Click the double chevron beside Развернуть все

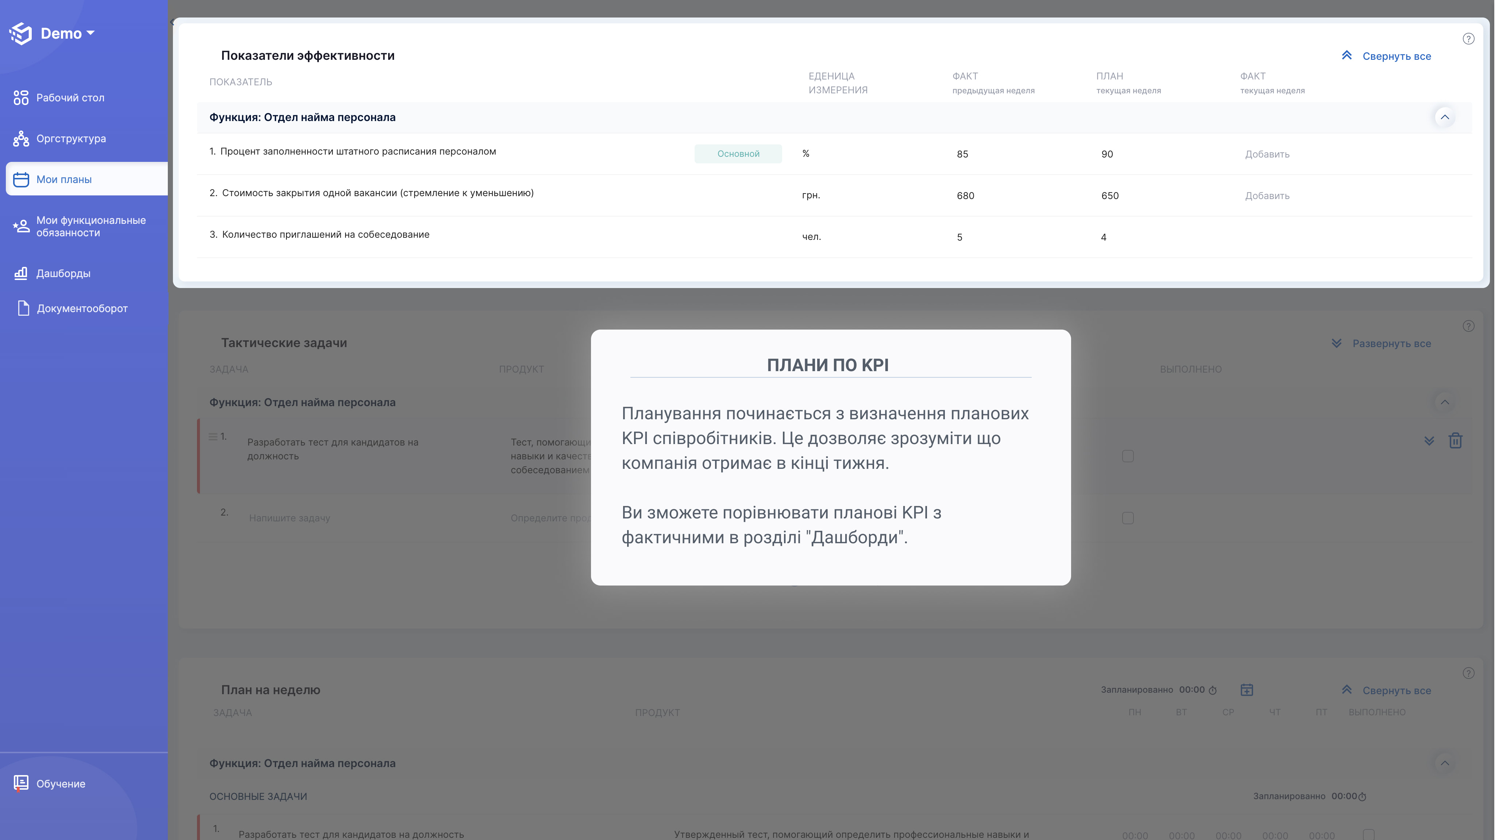click(1336, 343)
